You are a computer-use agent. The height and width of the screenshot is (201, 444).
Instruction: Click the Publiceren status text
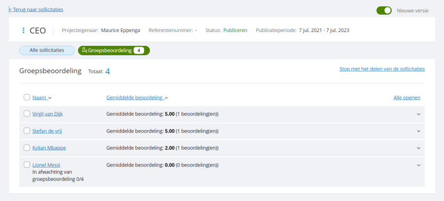click(235, 31)
